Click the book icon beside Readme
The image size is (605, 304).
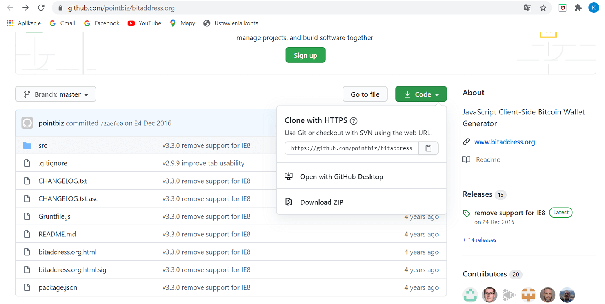[467, 160]
